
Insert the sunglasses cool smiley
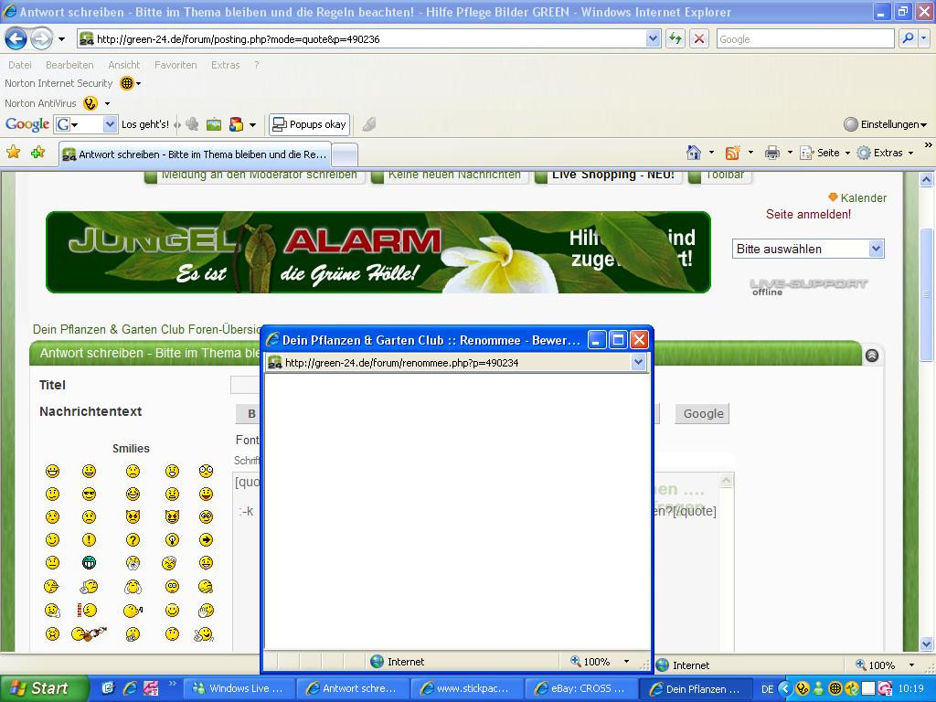tap(89, 495)
